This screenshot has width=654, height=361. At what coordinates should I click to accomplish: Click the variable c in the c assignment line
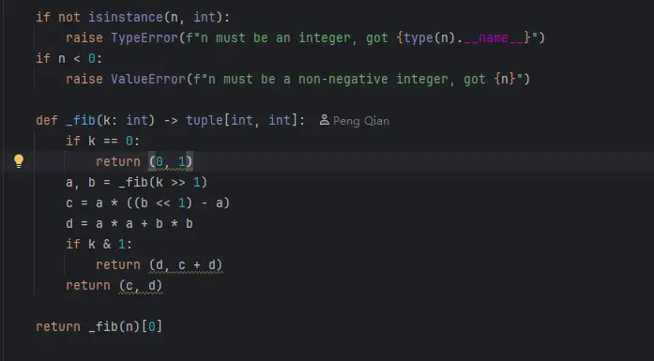point(69,203)
